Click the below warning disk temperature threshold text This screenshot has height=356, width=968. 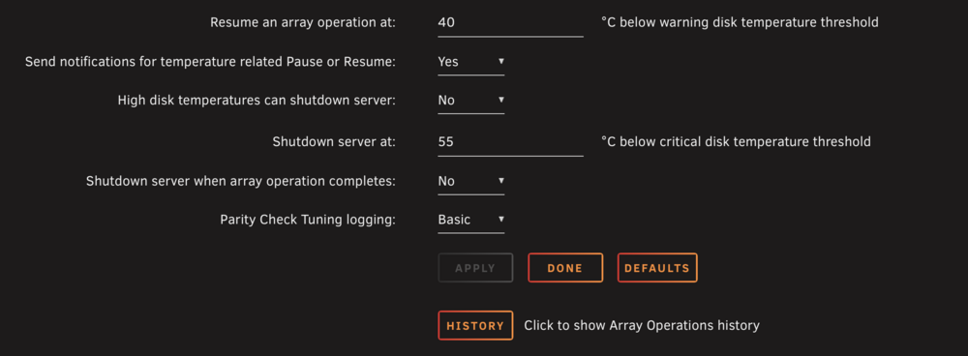coord(740,23)
